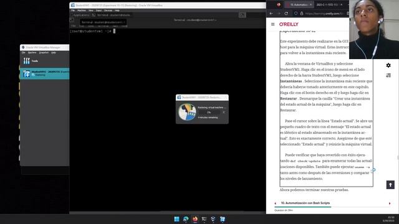399x224 pixels.
Task: Click 'Ahora podemos terminar nuestras pruebas.' text
Action: [314, 190]
